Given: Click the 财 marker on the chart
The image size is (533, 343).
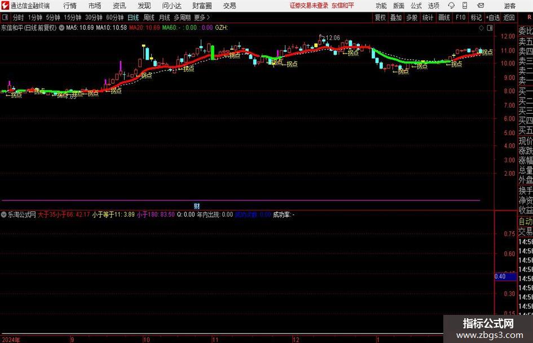Looking at the screenshot, I should click(197, 206).
